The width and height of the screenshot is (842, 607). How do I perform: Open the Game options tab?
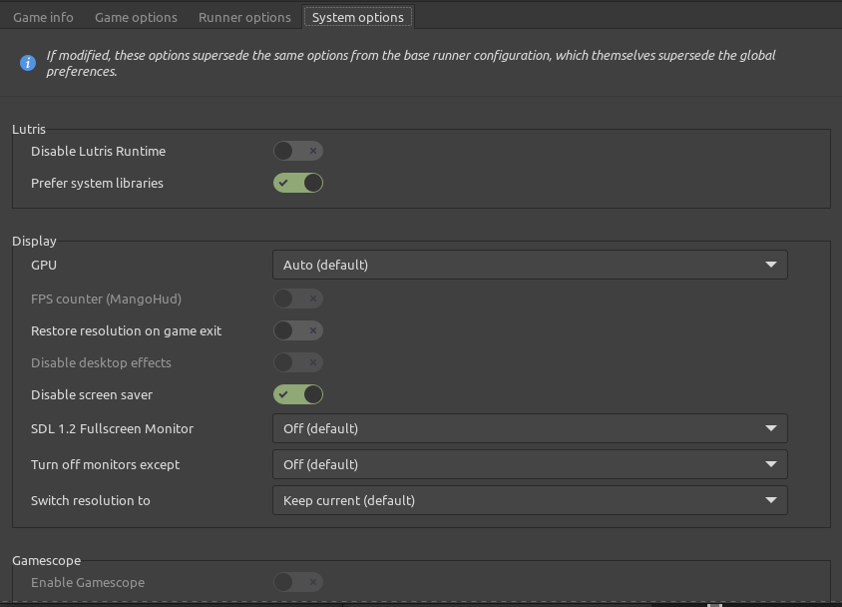pyautogui.click(x=136, y=17)
